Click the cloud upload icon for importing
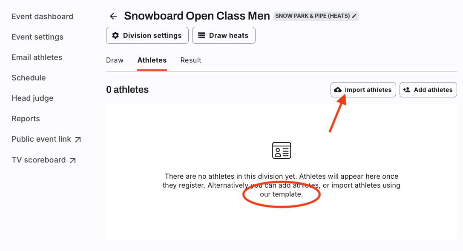The height and width of the screenshot is (251, 463). click(338, 90)
